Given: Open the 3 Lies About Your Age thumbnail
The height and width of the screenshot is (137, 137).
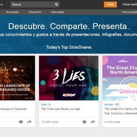Looking at the screenshot, I should coord(69,78).
